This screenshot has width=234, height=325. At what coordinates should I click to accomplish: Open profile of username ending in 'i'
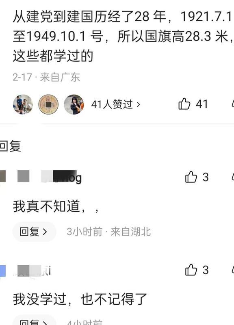coord(34,271)
